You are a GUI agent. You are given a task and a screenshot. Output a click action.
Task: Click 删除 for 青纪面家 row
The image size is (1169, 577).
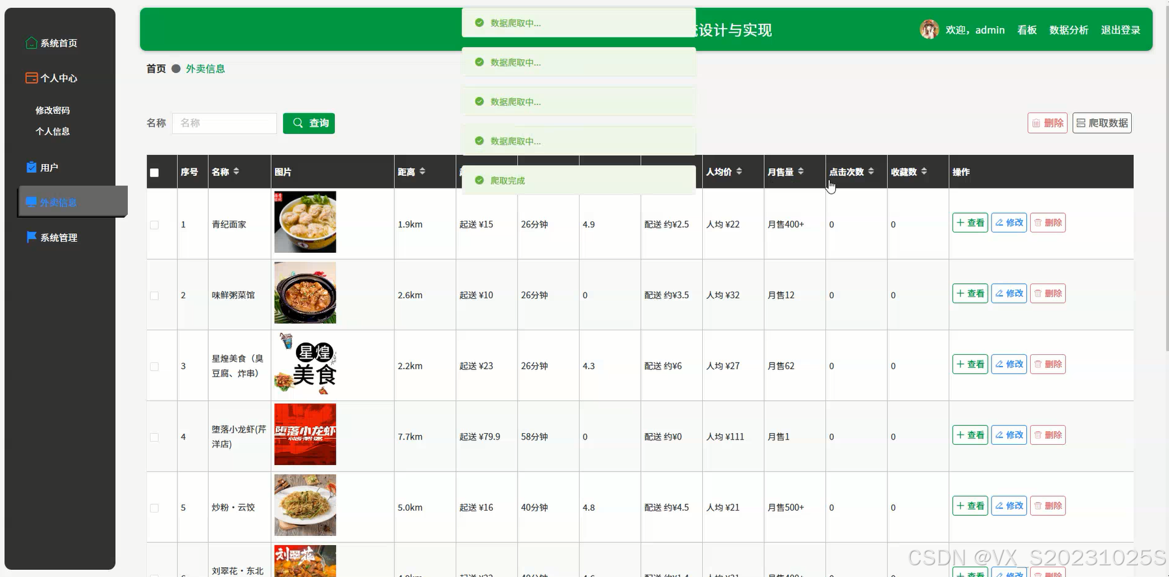[x=1048, y=223]
